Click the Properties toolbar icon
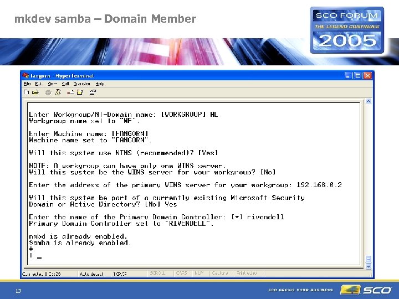This screenshot has width=399, height=299. (x=93, y=92)
